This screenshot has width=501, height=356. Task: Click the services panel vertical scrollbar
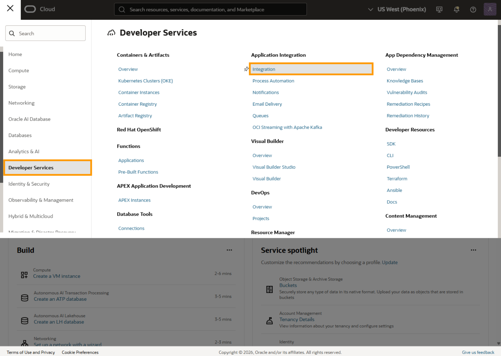[499, 90]
